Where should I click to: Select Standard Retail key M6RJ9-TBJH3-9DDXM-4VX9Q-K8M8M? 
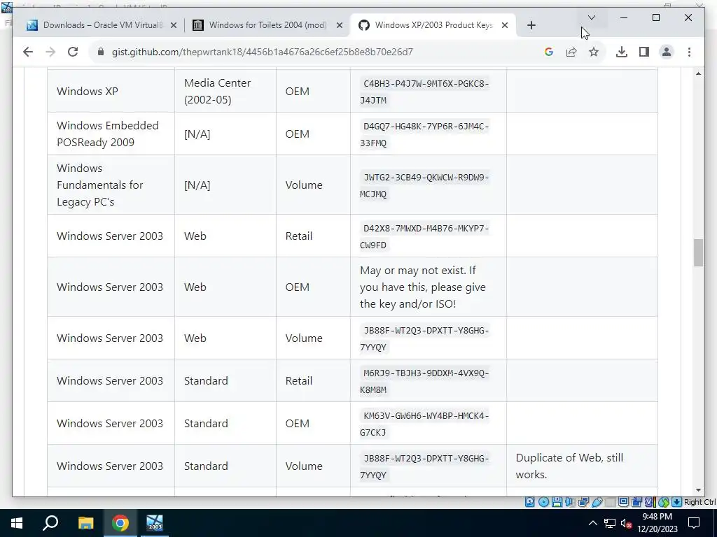click(x=424, y=381)
